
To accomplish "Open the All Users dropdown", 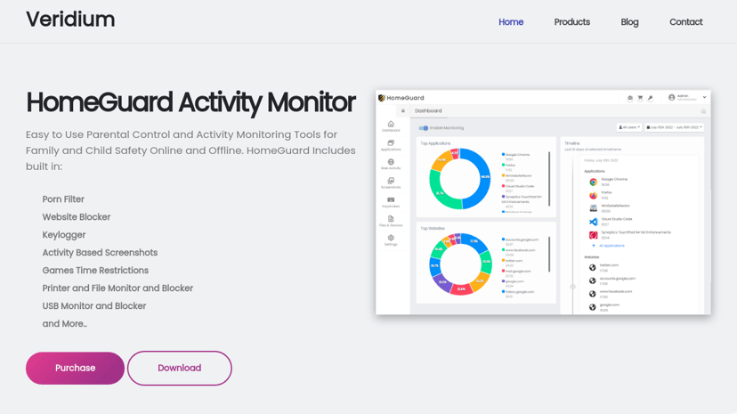I will pyautogui.click(x=629, y=127).
